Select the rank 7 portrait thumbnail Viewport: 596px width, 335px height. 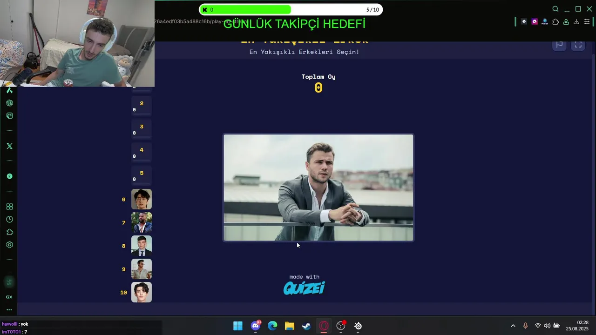point(142,222)
